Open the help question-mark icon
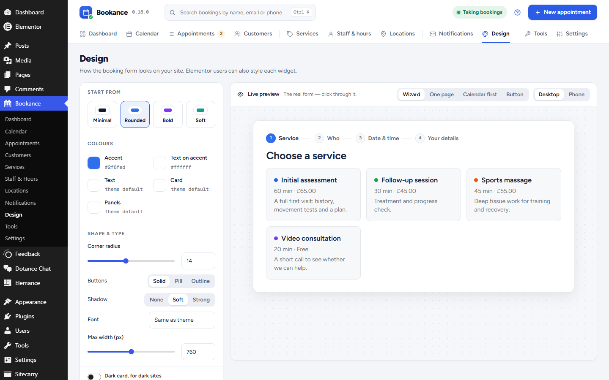Screen dimensions: 609x380 [517, 12]
